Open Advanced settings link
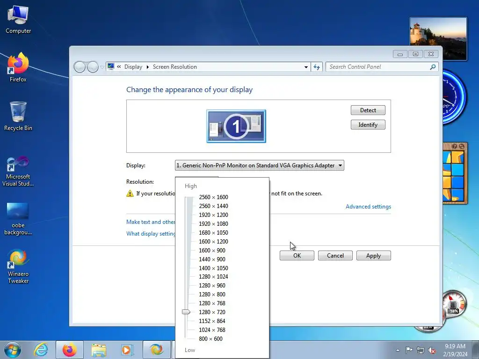 tap(368, 207)
